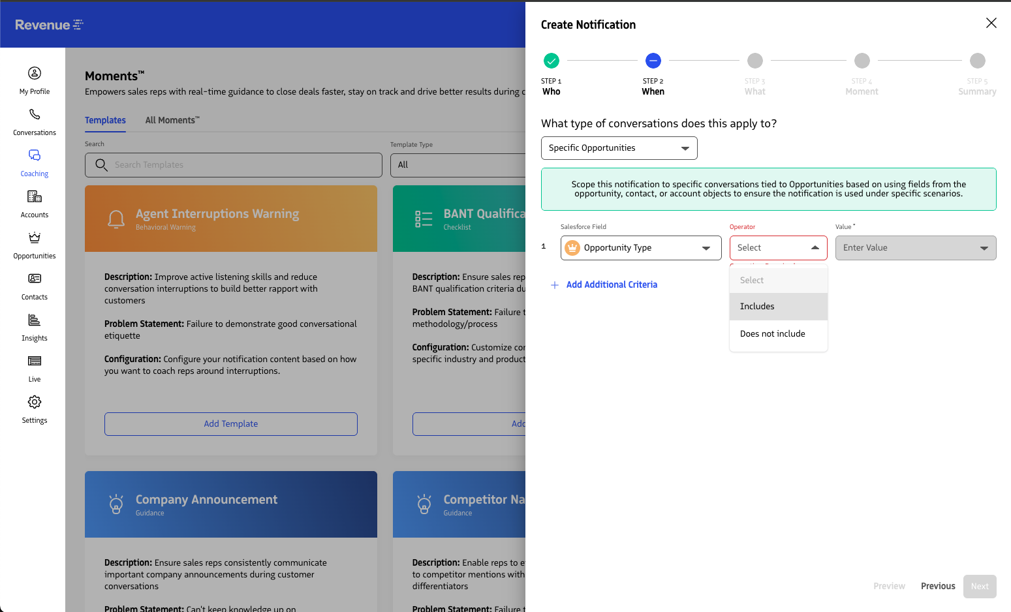This screenshot has height=612, width=1011.
Task: Open My Profile from sidebar icon
Action: pyautogui.click(x=35, y=73)
